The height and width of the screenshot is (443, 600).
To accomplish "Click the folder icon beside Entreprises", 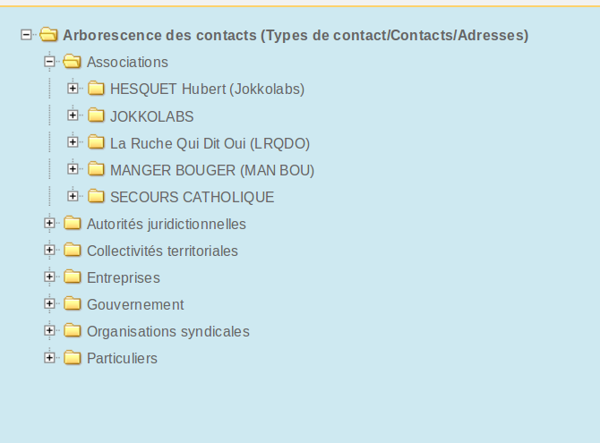I will click(73, 277).
